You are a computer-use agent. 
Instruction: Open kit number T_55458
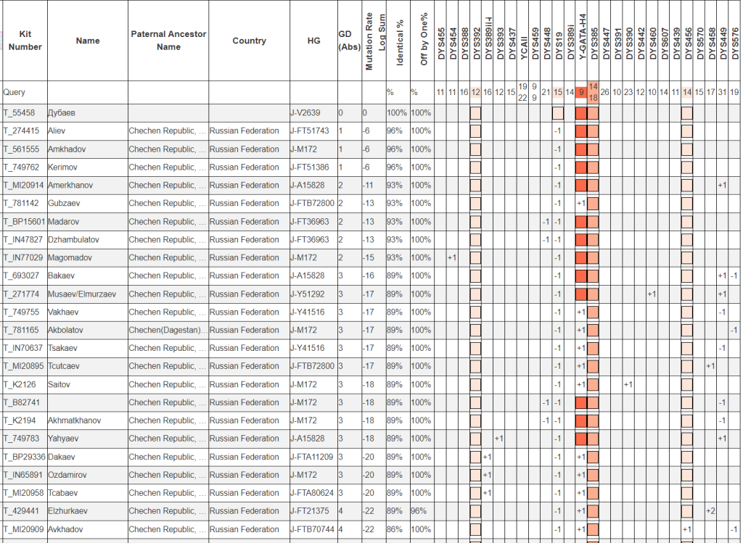tap(19, 113)
